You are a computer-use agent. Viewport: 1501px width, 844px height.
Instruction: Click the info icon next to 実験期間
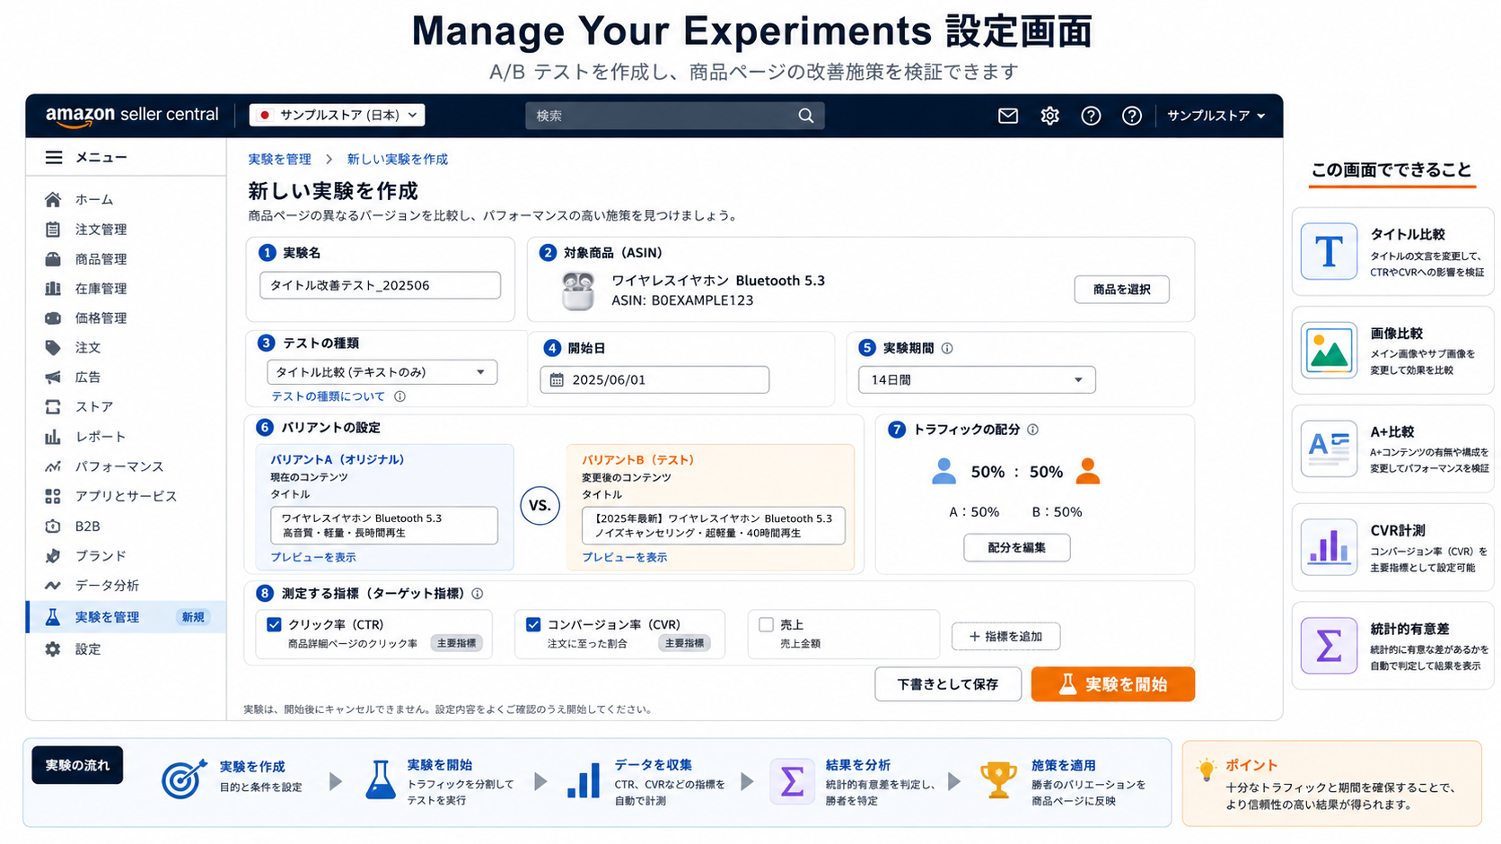coord(947,348)
